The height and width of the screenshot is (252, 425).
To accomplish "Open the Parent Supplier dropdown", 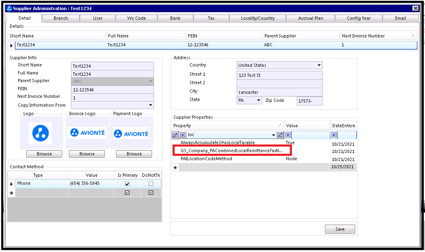I will [x=150, y=81].
